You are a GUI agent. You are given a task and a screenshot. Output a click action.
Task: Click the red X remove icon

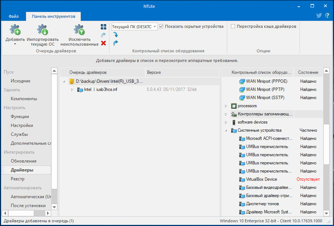tap(103, 43)
